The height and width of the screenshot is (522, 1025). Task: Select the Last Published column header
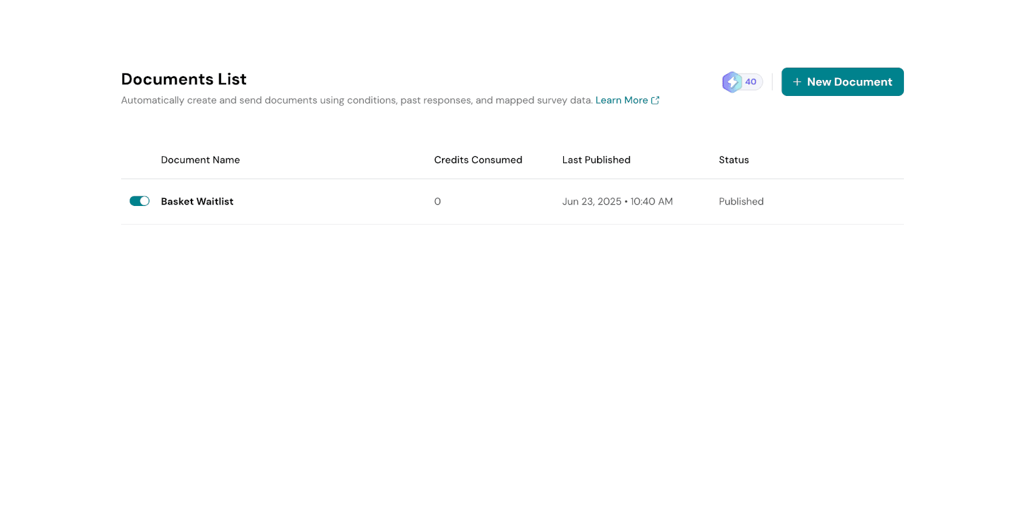[x=596, y=160]
